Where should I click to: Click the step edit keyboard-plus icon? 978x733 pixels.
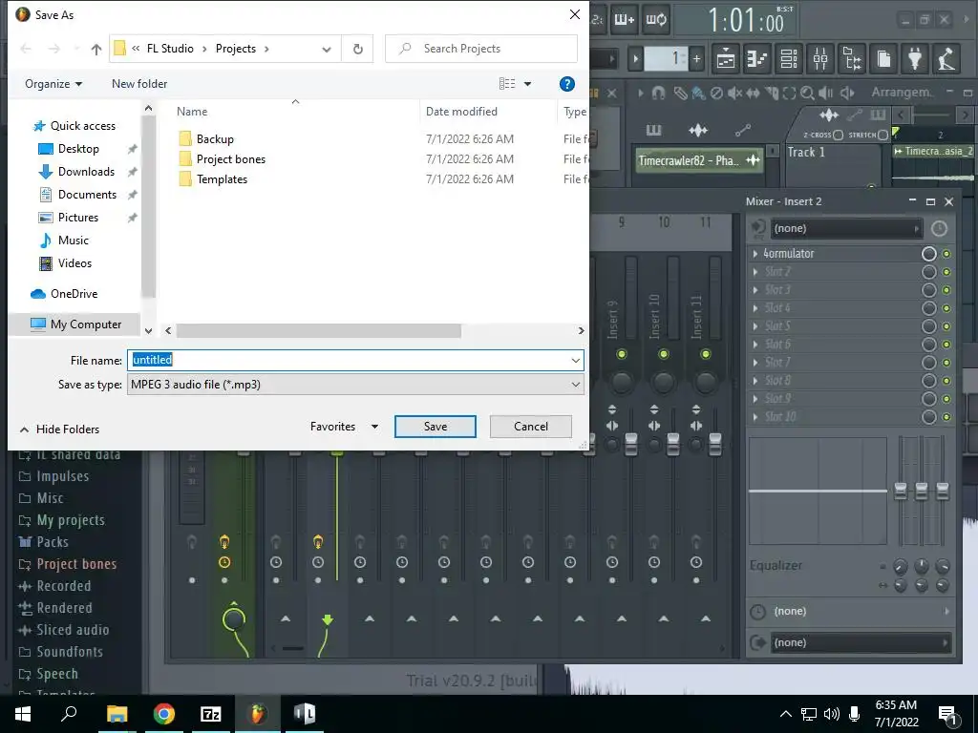[625, 20]
